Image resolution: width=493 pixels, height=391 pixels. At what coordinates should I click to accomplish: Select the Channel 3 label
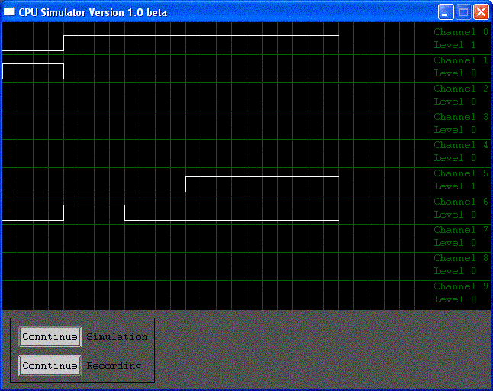pos(461,117)
